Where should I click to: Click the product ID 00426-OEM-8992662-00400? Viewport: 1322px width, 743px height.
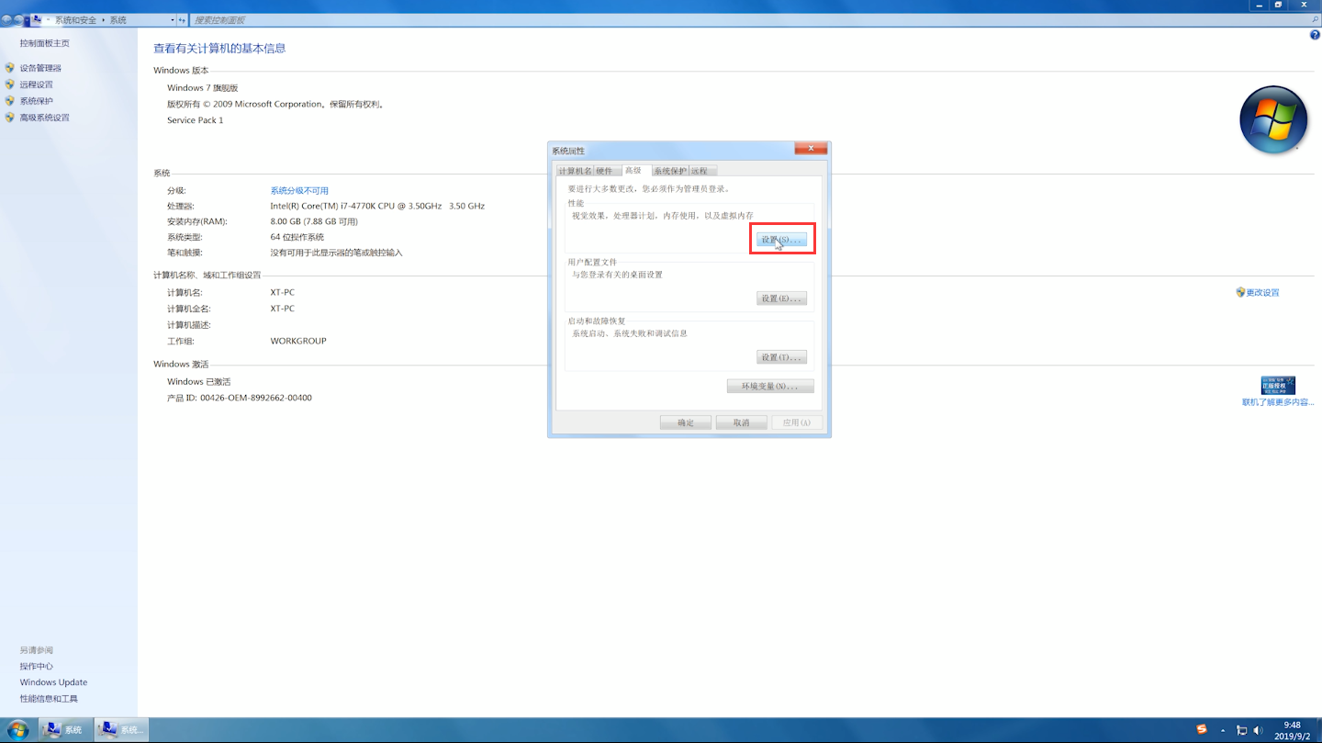pos(256,398)
